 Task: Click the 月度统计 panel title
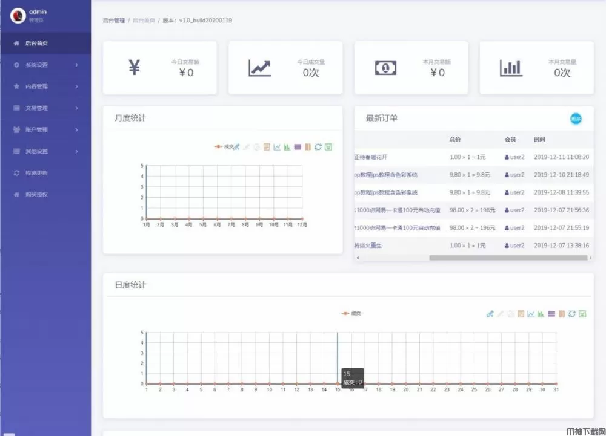click(x=130, y=118)
